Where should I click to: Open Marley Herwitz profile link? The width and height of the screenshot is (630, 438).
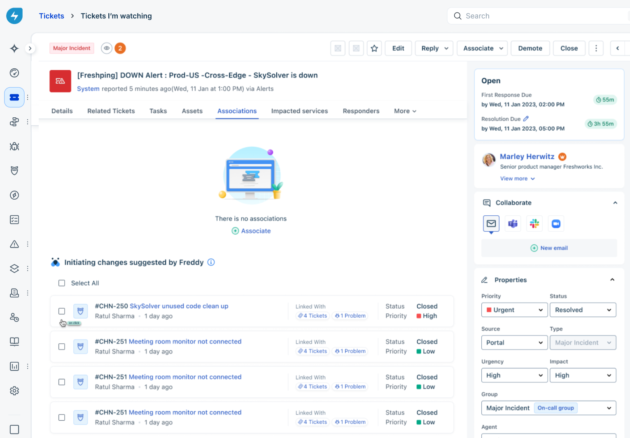coord(527,156)
